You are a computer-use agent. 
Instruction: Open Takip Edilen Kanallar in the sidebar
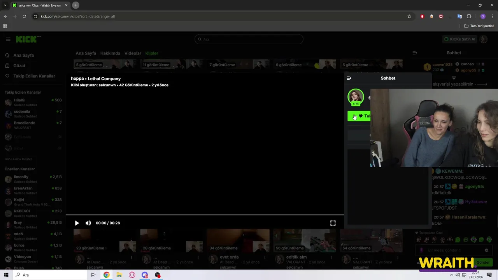tap(34, 76)
